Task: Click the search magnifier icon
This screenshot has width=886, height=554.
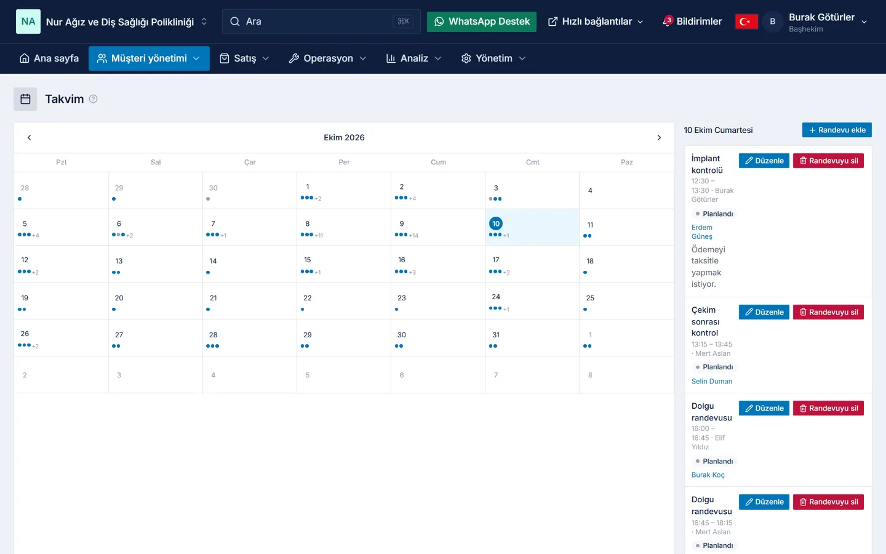Action: [235, 22]
